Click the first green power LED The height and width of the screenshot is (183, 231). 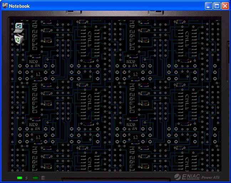click(20, 178)
